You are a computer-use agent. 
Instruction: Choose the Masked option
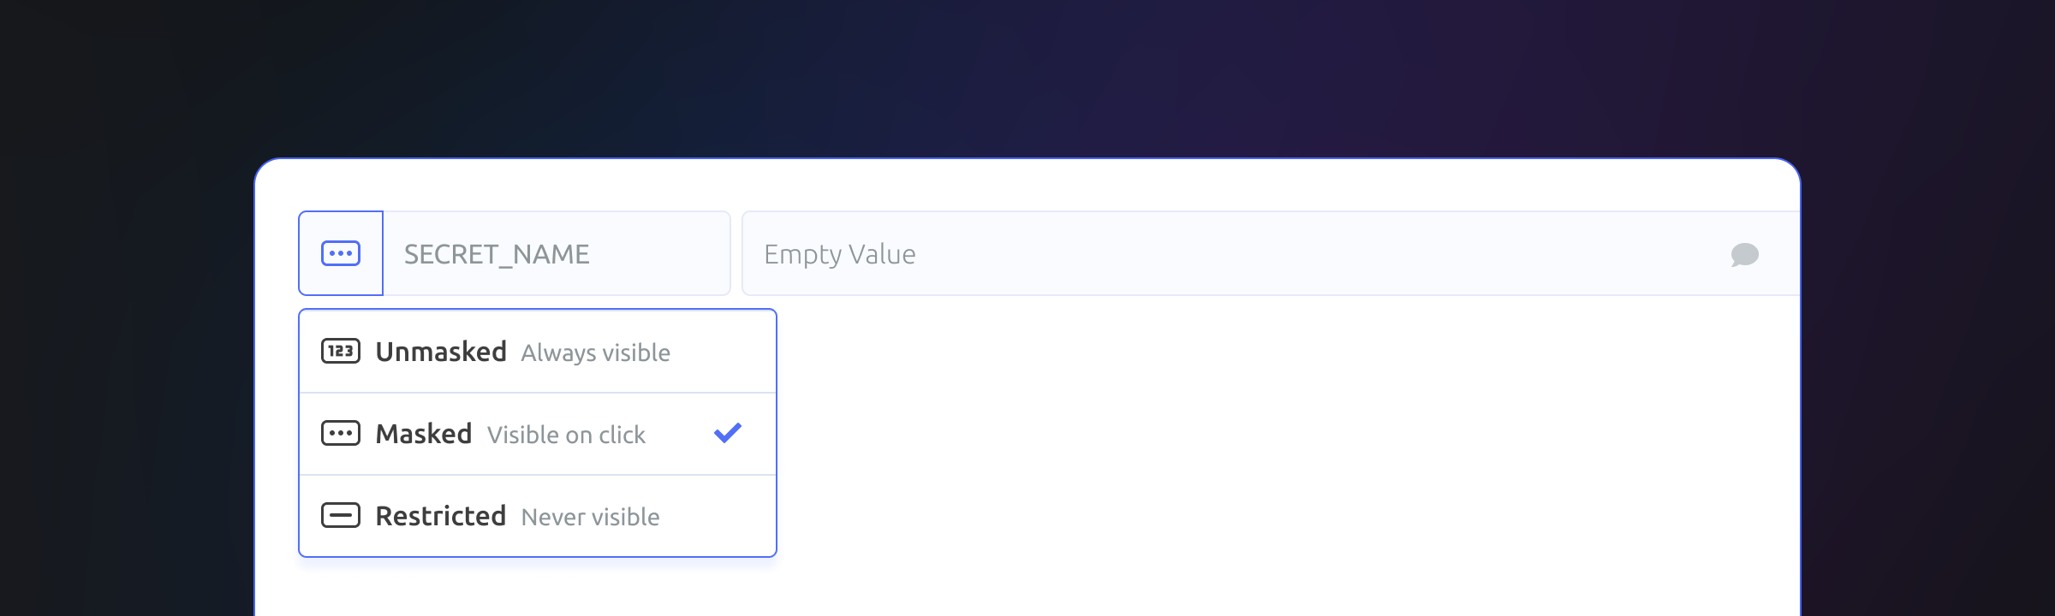538,434
